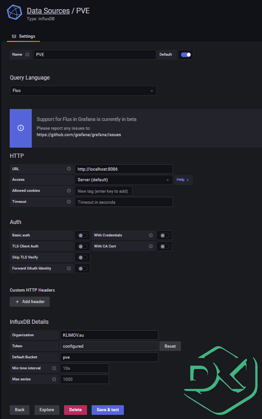This screenshot has height=419, width=262.
Task: Click the 'Auth' section heading
Action: (16, 222)
